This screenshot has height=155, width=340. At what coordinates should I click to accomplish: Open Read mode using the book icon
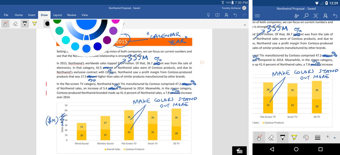coord(217,15)
